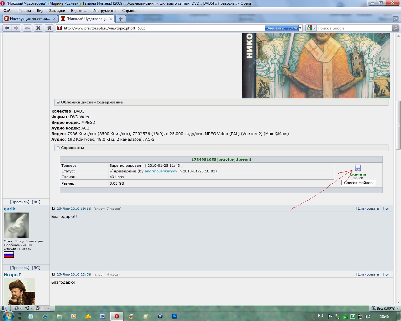Open new tab with plus button

coord(120,19)
